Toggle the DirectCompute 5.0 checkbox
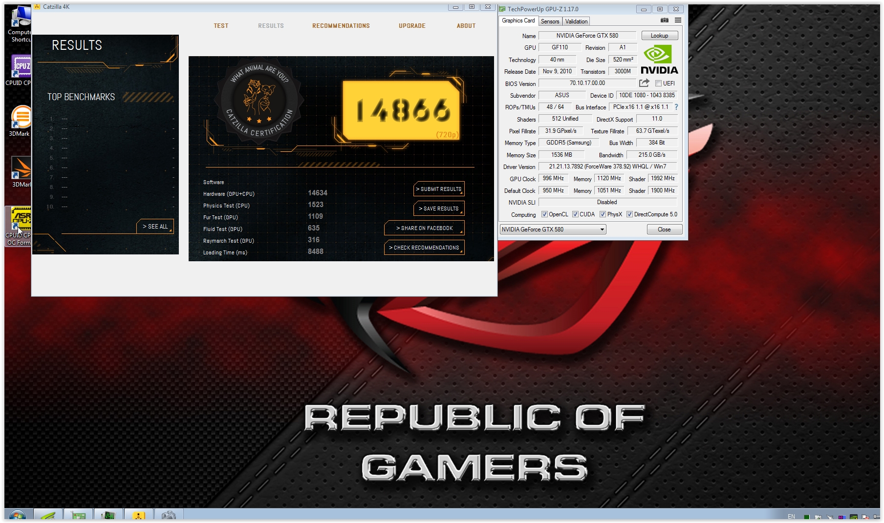The height and width of the screenshot is (523, 884). pyautogui.click(x=629, y=214)
